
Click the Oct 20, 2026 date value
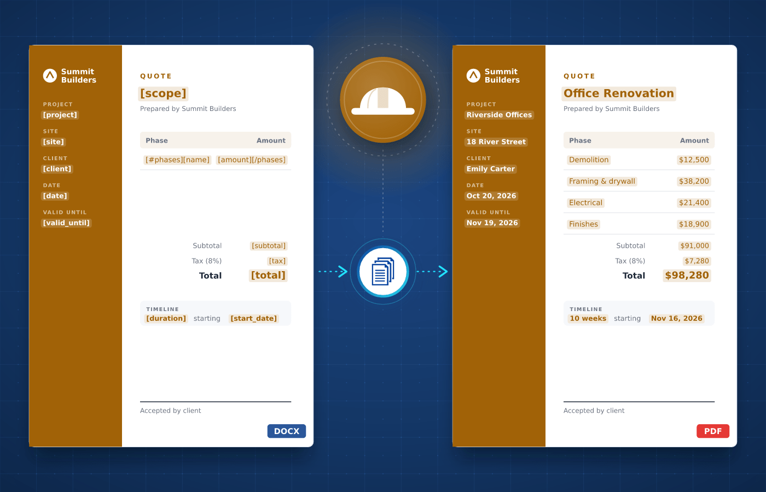click(x=491, y=196)
